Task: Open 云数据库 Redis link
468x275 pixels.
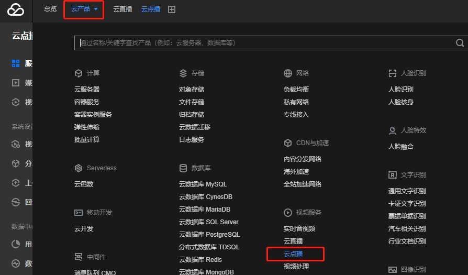Action: click(x=200, y=259)
